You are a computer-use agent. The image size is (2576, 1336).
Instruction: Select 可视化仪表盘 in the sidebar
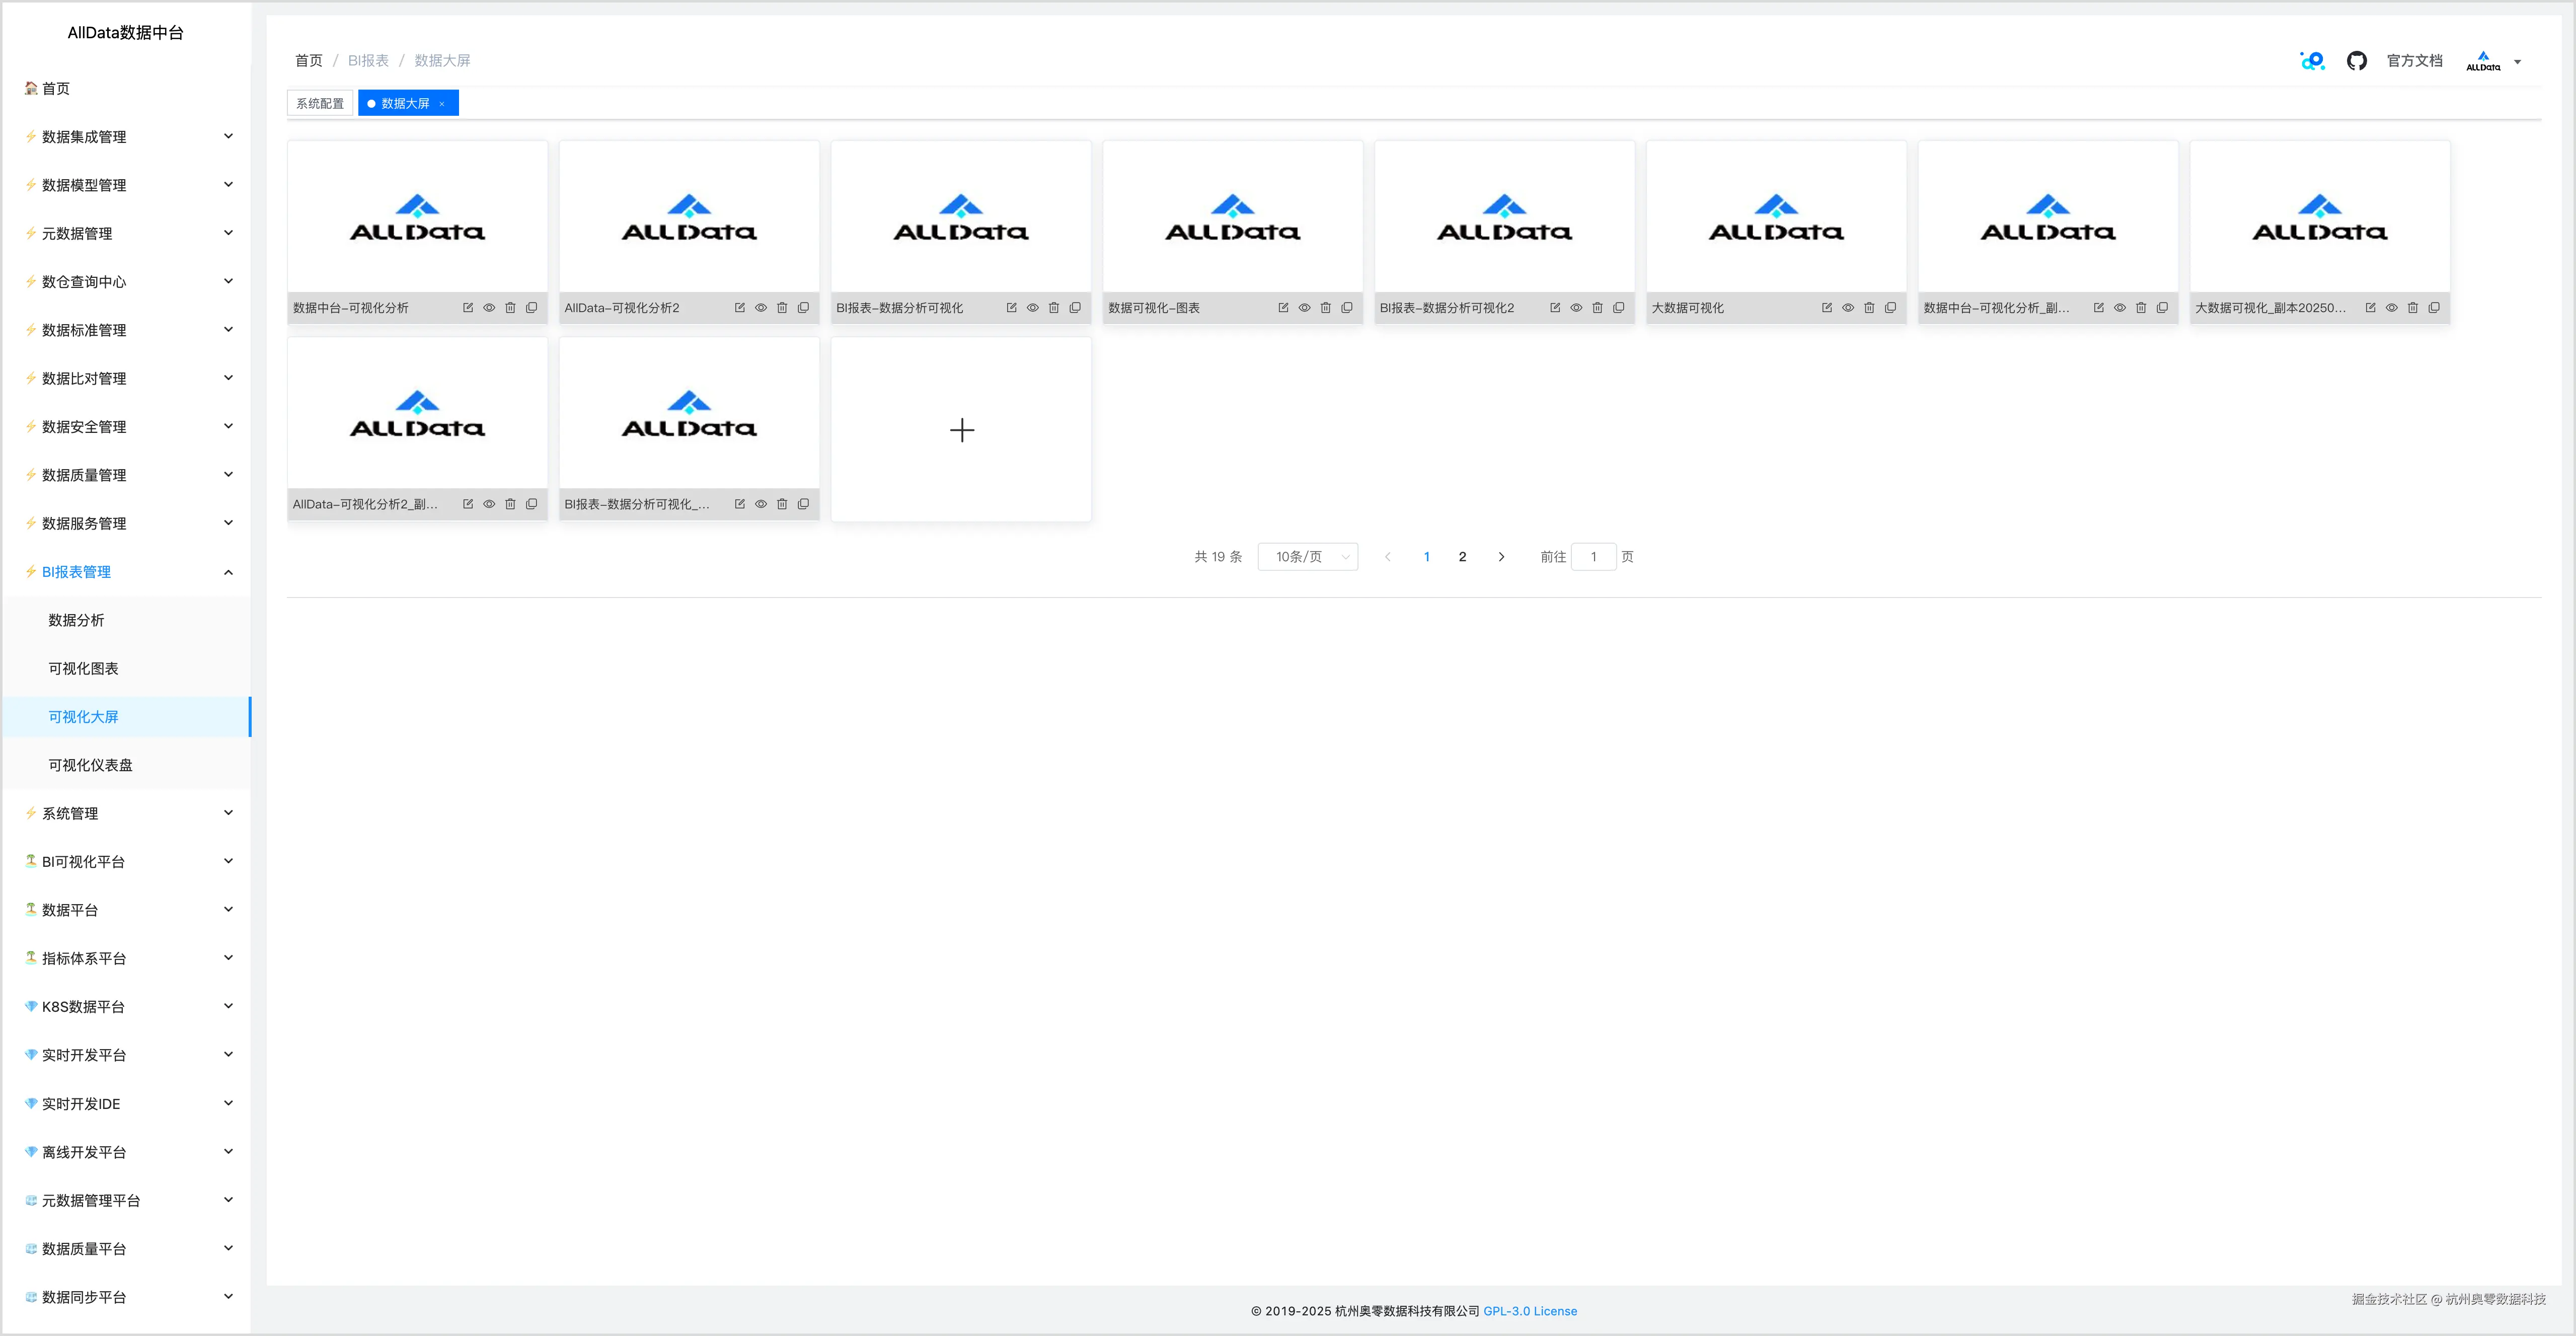coord(90,765)
